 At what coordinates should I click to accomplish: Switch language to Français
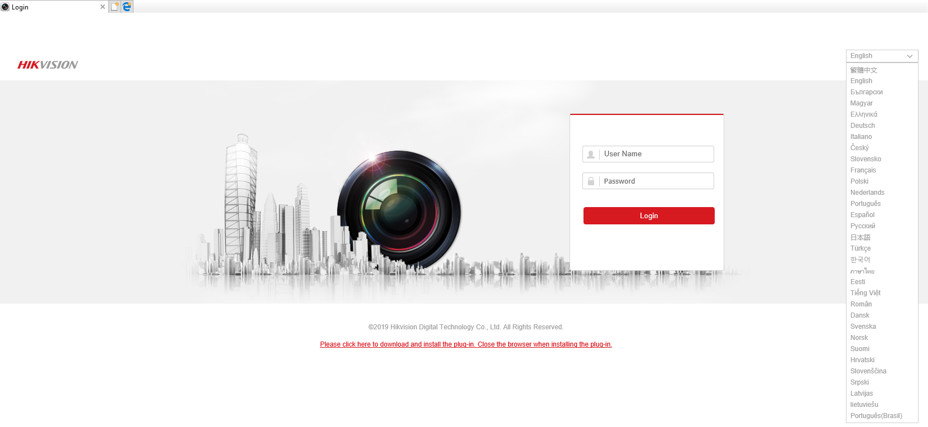863,170
